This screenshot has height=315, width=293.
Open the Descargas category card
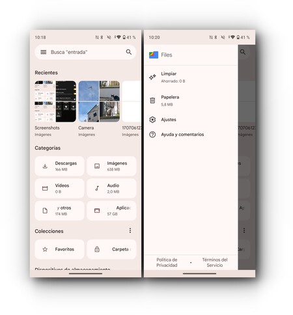tap(59, 166)
